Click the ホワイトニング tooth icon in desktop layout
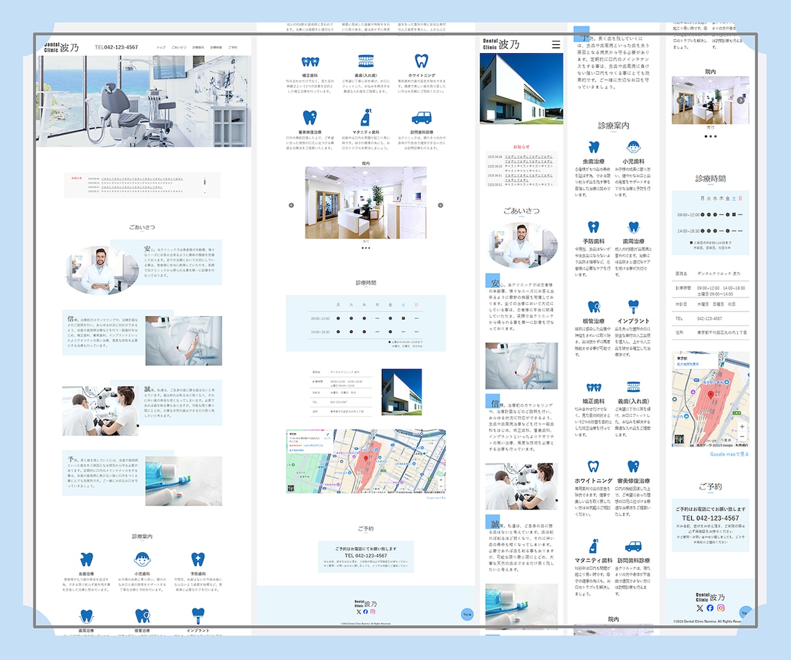 point(422,62)
